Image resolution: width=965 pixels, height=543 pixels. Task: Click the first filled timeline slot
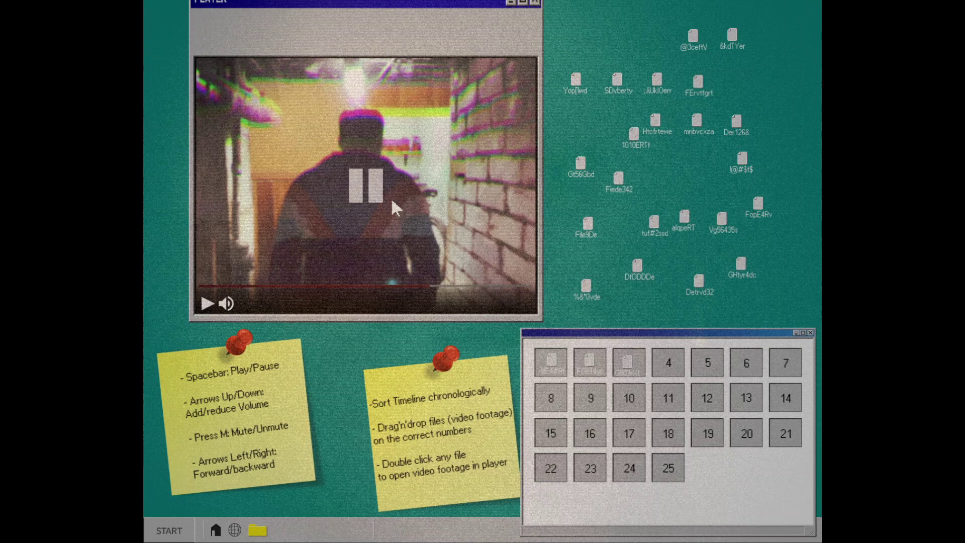[551, 363]
